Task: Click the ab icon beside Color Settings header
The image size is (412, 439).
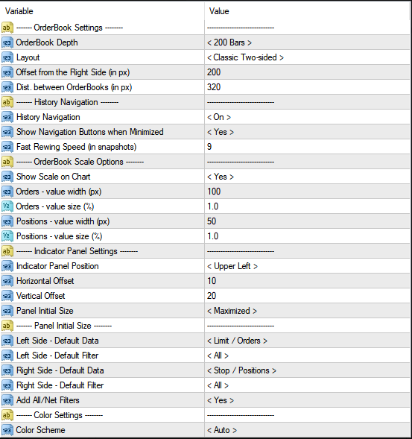Action: click(x=7, y=415)
